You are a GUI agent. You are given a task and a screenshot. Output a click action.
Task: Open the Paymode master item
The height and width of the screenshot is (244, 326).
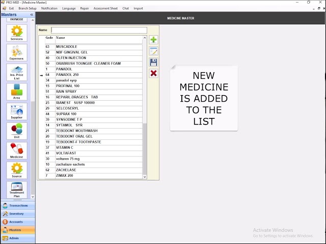(17, 20)
